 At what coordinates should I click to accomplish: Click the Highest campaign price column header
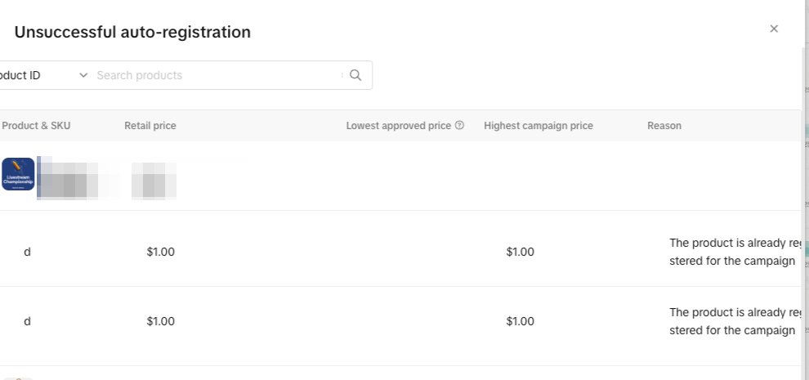tap(539, 126)
